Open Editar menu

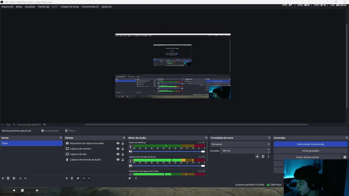coord(19,7)
